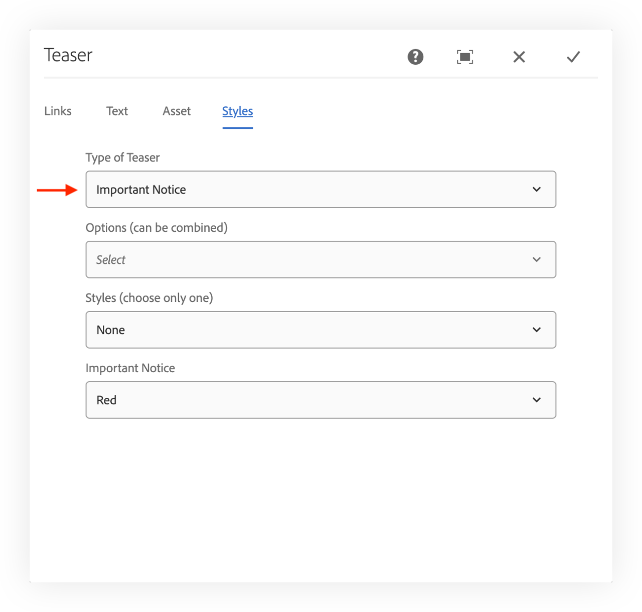Click the None value under Styles

pyautogui.click(x=110, y=330)
